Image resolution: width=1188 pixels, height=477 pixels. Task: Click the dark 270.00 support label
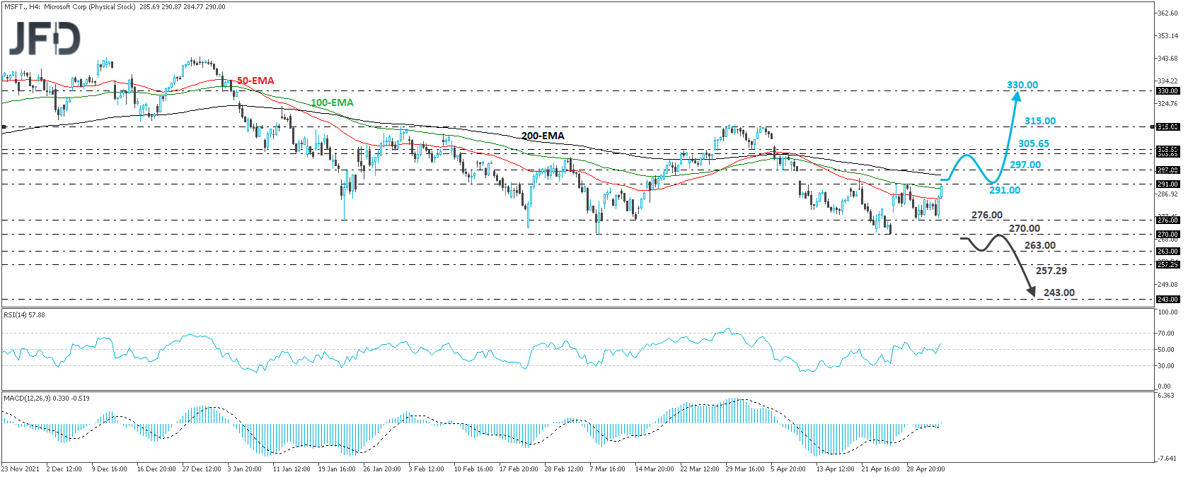coord(1025,228)
